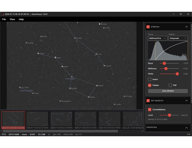Click the Auto Stretch button
Image resolution: width=192 pixels, height=148 pixels.
click(x=168, y=91)
